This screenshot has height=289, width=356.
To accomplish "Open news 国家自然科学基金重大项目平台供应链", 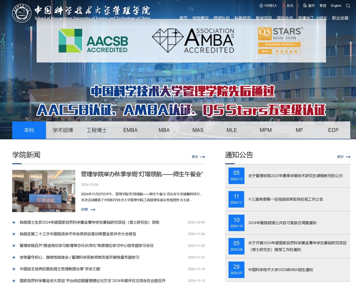I will click(93, 280).
